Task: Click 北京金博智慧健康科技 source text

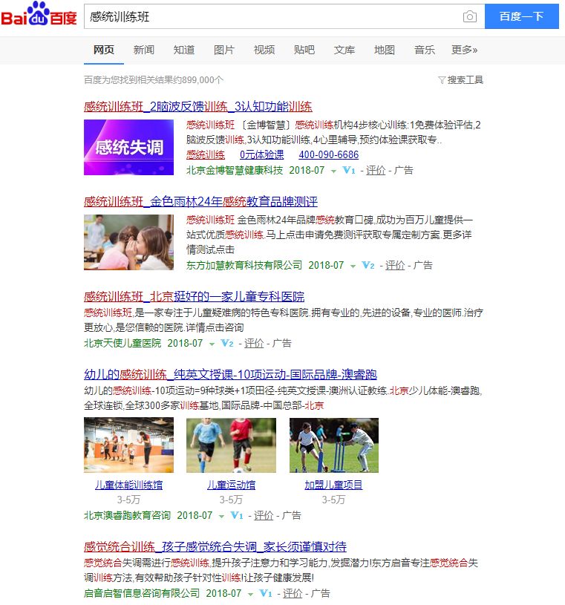Action: [x=235, y=170]
